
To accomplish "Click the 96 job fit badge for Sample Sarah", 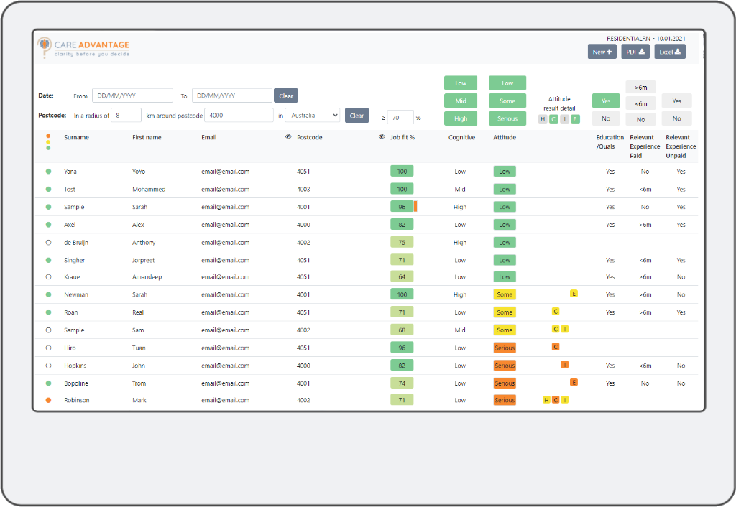I will coord(402,206).
